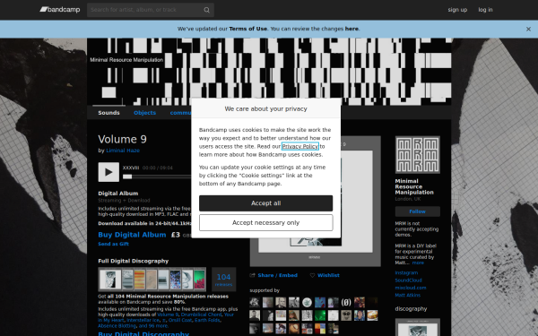Play the XXXVIII track

[108, 172]
